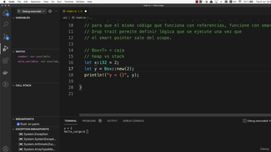
Task: Click the println! line of code
Action: 111,75
